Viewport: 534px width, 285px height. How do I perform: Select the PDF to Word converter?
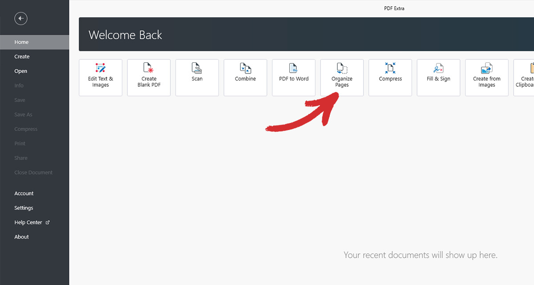point(293,77)
